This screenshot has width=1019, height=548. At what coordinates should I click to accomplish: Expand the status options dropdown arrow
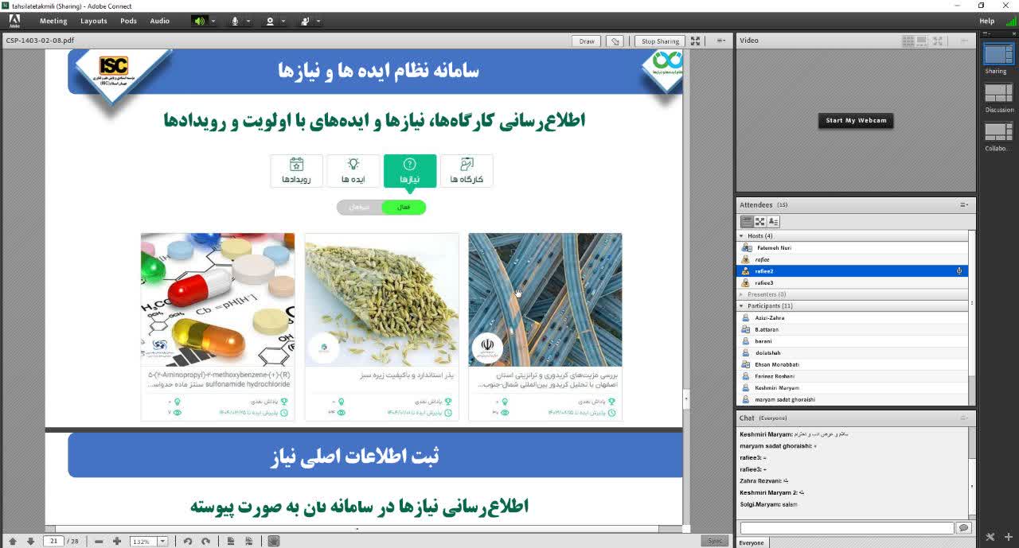pyautogui.click(x=318, y=21)
